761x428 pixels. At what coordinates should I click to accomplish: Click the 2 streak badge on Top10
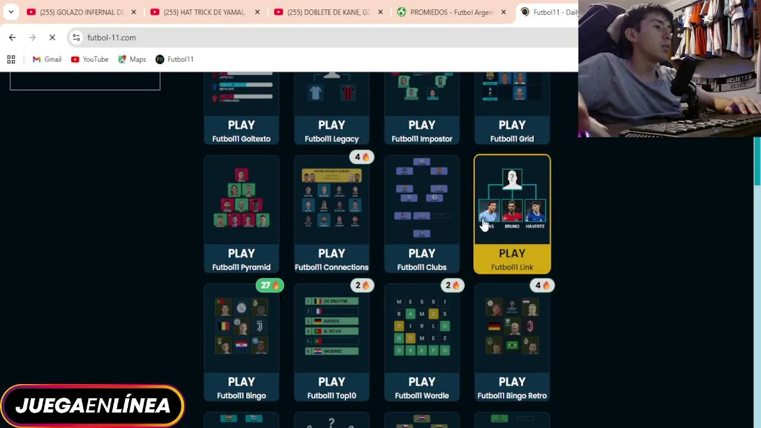(x=361, y=285)
